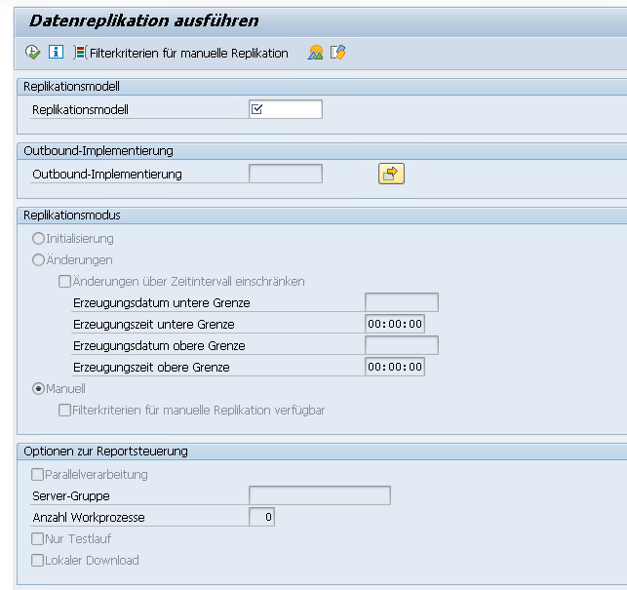Screen dimensions: 627x590
Task: Click the Erzeugungszeit obere Grenze time field
Action: [x=395, y=367]
